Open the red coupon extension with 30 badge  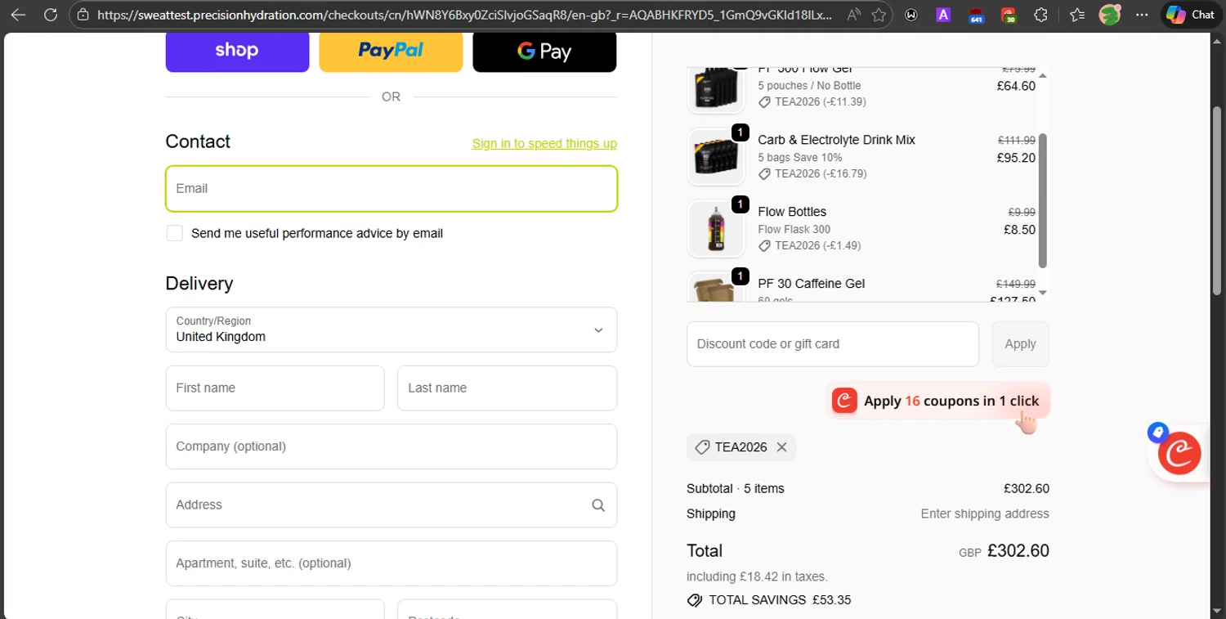click(1009, 15)
